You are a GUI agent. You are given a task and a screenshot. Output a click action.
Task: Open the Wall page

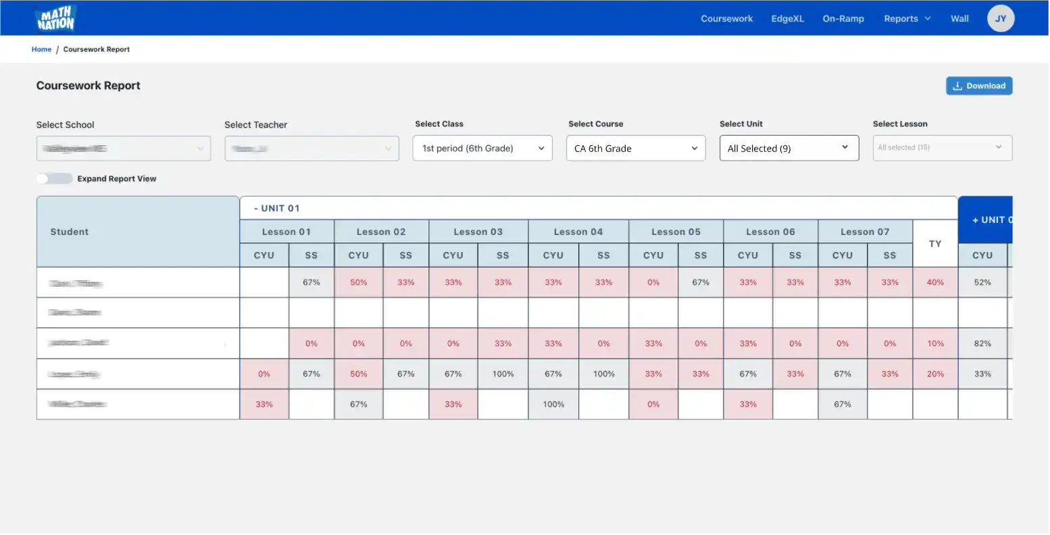[959, 19]
